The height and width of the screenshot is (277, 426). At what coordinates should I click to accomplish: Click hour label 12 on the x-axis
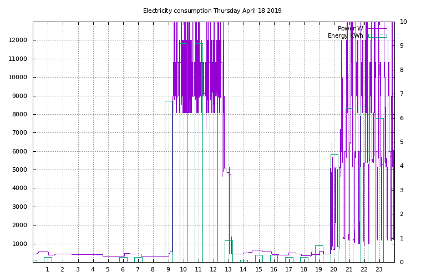213,269
